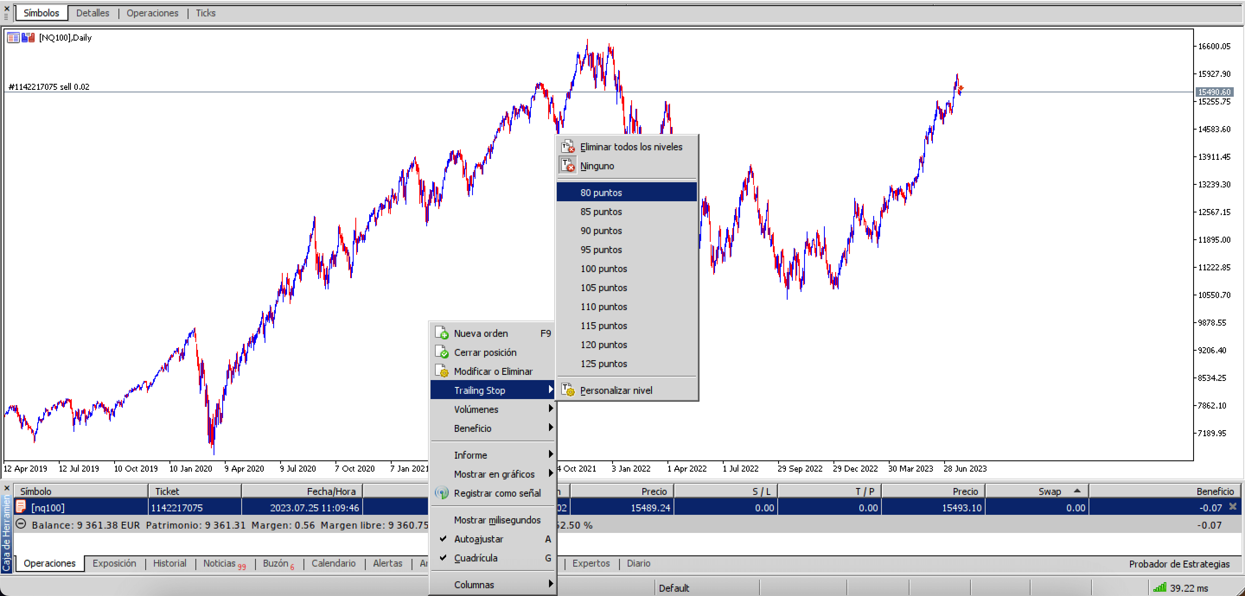The width and height of the screenshot is (1245, 596).
Task: Open the Alertas tab
Action: (388, 563)
